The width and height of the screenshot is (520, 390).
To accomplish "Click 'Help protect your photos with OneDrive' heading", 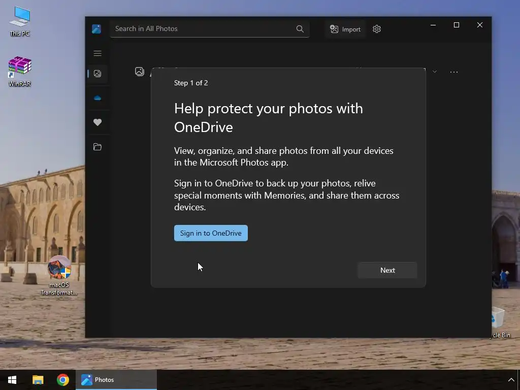I will (269, 118).
